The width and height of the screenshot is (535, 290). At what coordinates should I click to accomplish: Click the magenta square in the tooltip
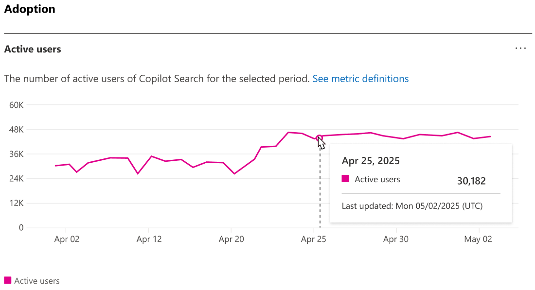346,179
